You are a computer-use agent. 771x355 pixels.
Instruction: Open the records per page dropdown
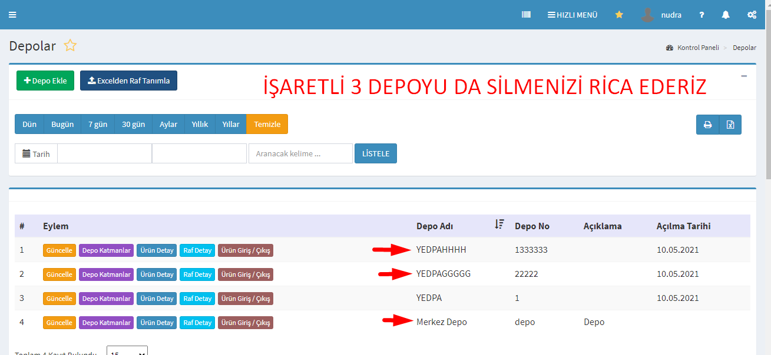(127, 351)
